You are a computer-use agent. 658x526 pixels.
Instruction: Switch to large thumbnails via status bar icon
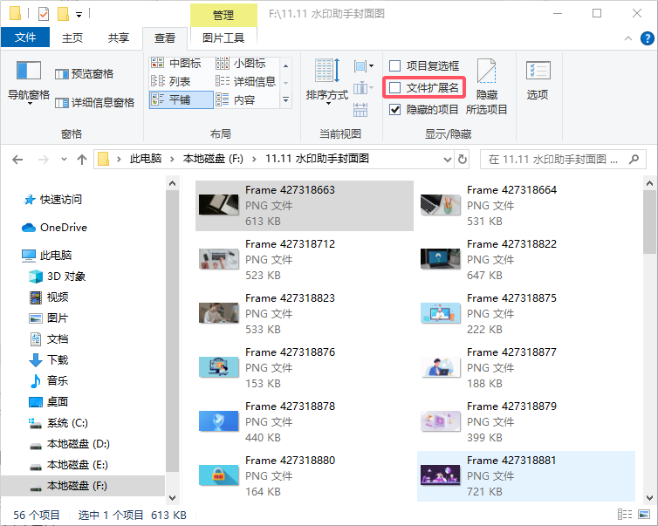click(x=644, y=515)
